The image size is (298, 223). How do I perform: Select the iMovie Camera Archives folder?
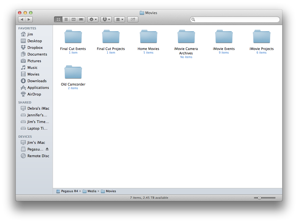pos(186,37)
